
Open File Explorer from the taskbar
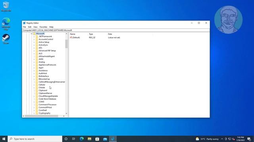click(89, 139)
